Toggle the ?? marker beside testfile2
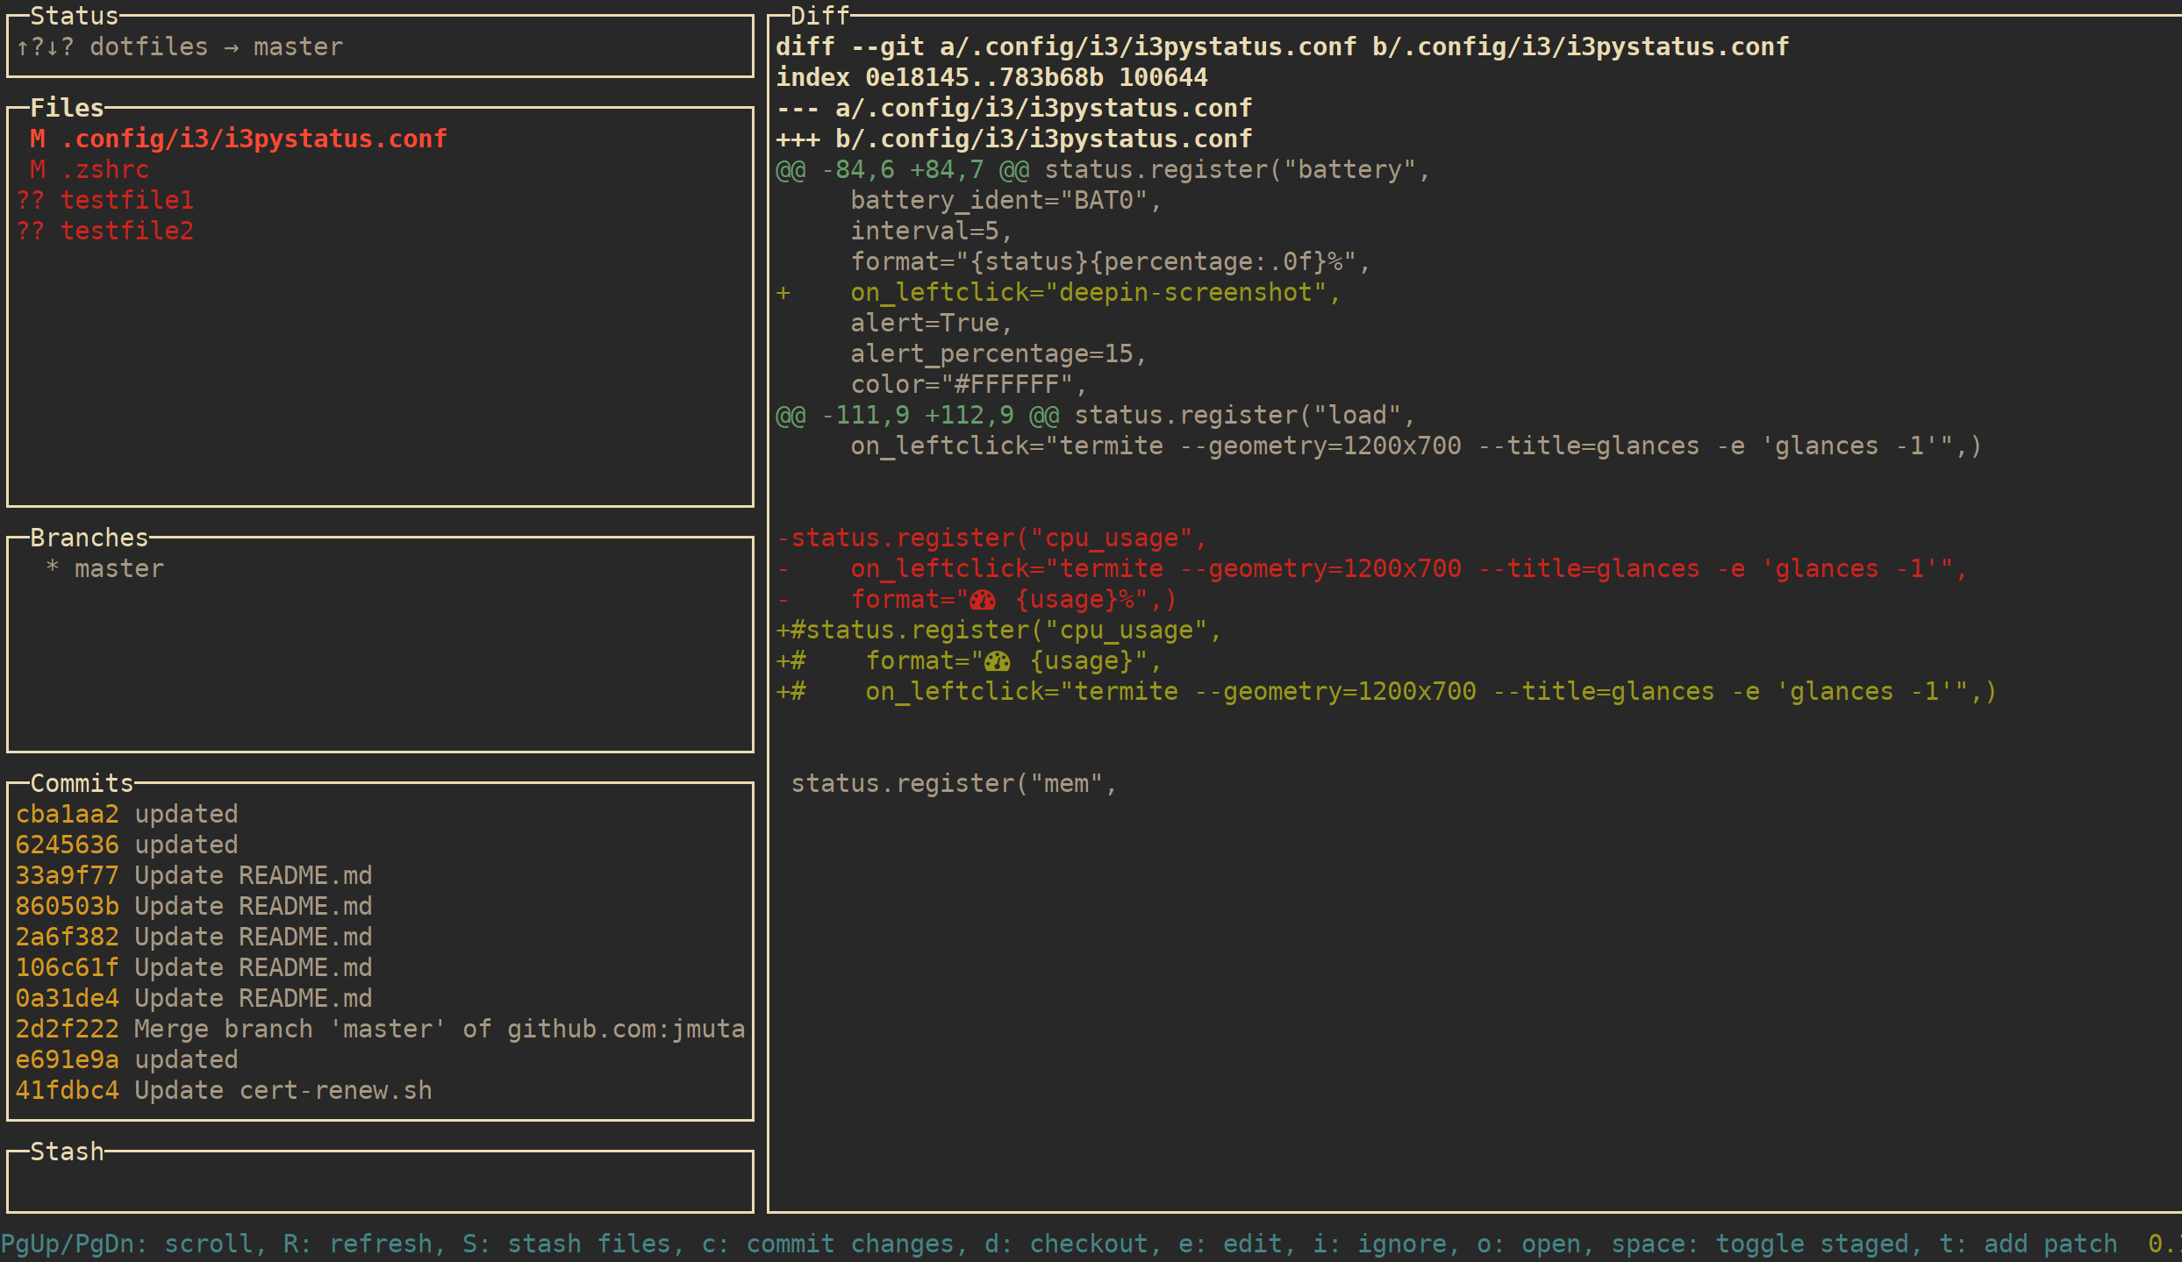The width and height of the screenshot is (2182, 1262). coord(31,231)
